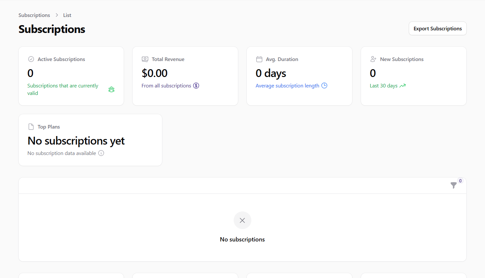Click the breadcrumb chevron separator

click(57, 15)
